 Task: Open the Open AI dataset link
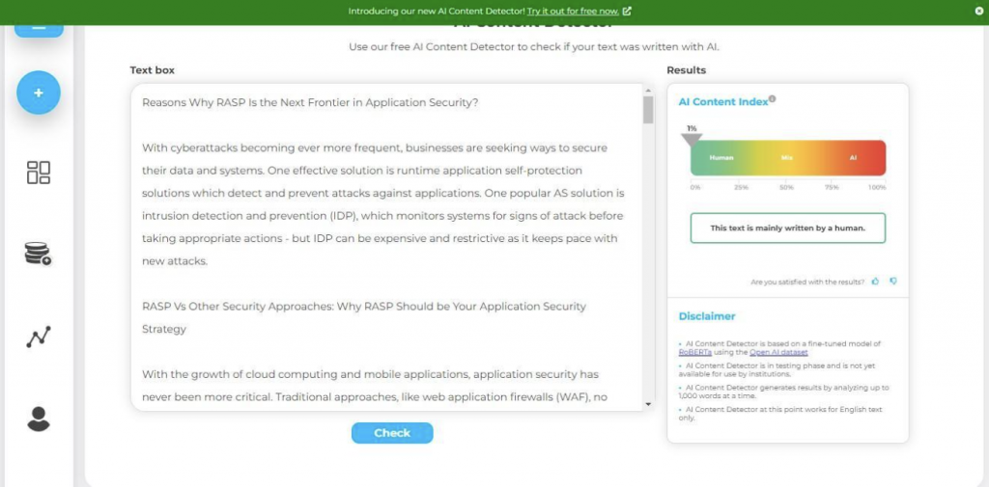pos(778,352)
